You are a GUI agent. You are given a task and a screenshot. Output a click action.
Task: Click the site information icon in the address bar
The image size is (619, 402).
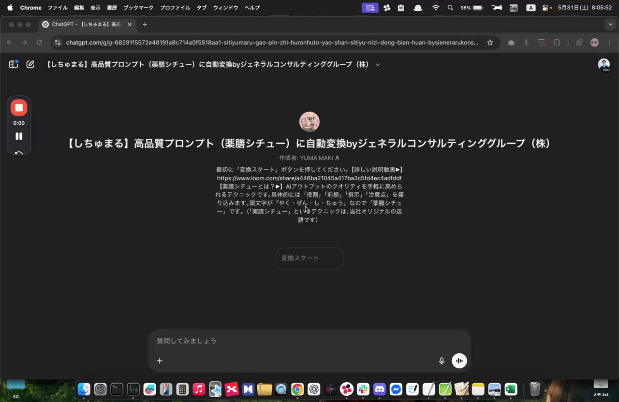tap(58, 43)
